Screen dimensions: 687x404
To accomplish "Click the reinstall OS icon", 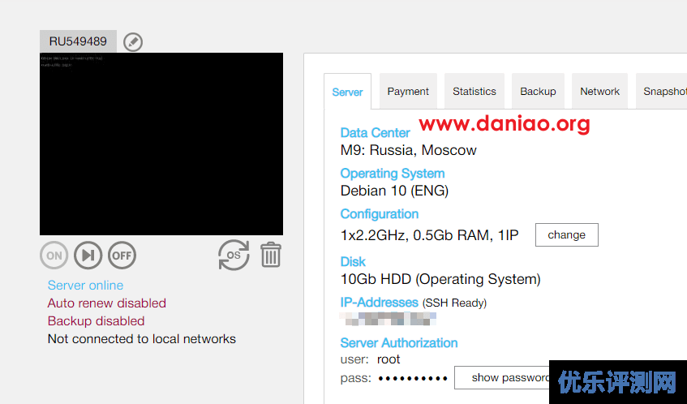I will [234, 255].
